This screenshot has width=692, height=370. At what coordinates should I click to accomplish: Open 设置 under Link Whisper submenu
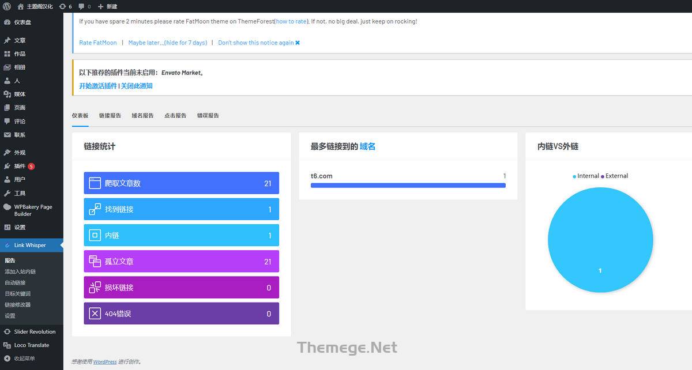(x=10, y=316)
